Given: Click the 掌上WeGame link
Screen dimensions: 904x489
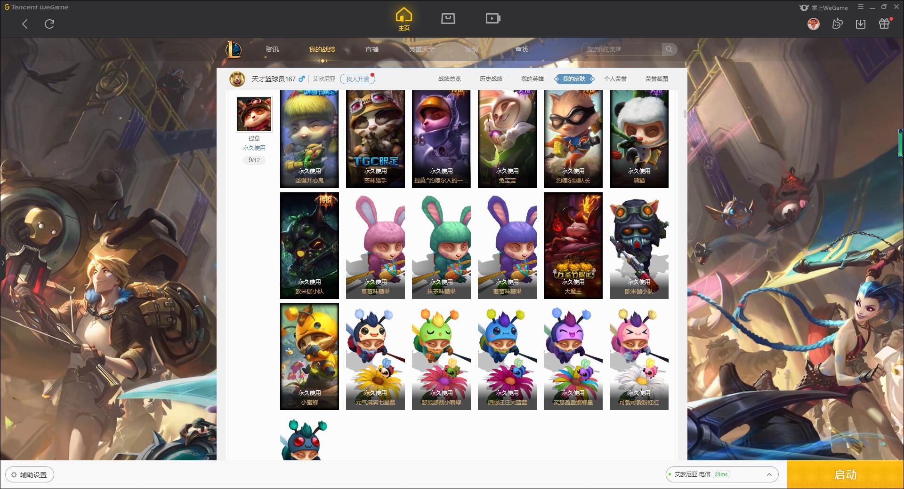Looking at the screenshot, I should point(823,8).
